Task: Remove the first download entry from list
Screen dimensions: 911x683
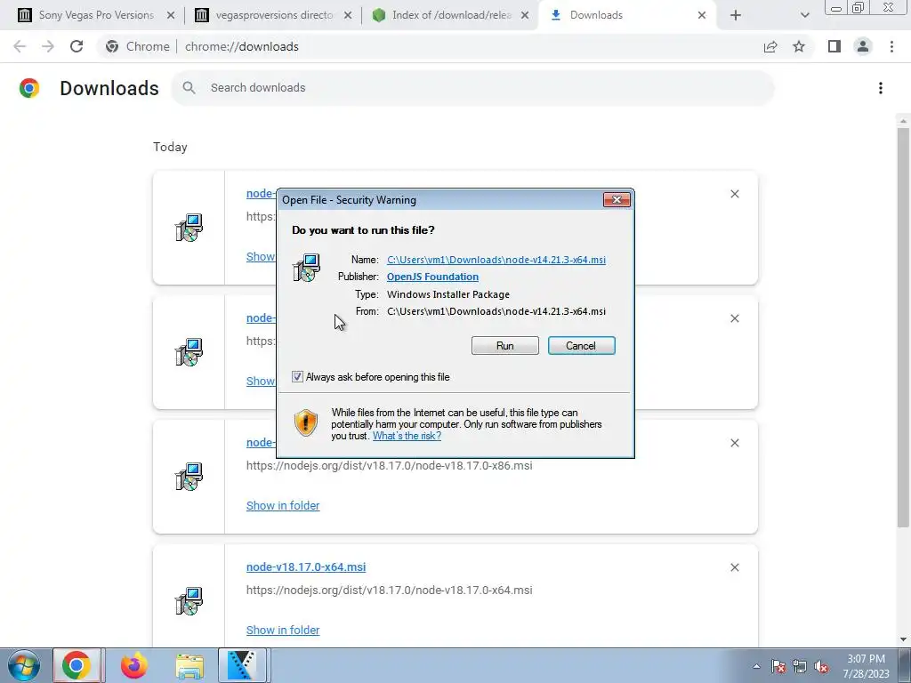Action: [734, 194]
